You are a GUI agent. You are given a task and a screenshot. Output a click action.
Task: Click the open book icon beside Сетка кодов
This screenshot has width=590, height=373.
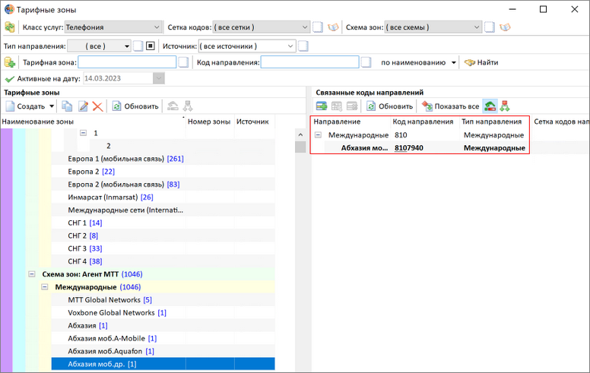333,27
